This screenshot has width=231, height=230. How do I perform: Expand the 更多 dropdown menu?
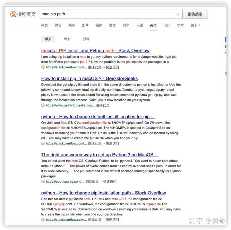pyautogui.click(x=195, y=25)
